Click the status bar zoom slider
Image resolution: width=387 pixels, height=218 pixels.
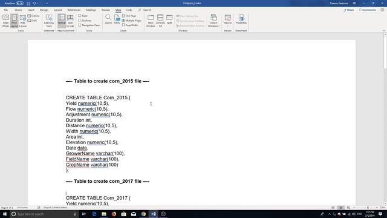(365, 208)
